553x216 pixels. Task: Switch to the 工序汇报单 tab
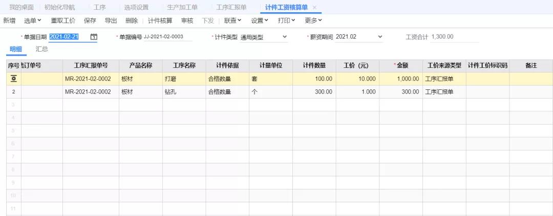231,8
